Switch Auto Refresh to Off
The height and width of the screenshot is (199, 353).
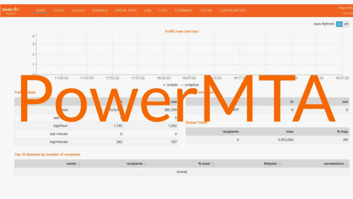click(x=346, y=24)
